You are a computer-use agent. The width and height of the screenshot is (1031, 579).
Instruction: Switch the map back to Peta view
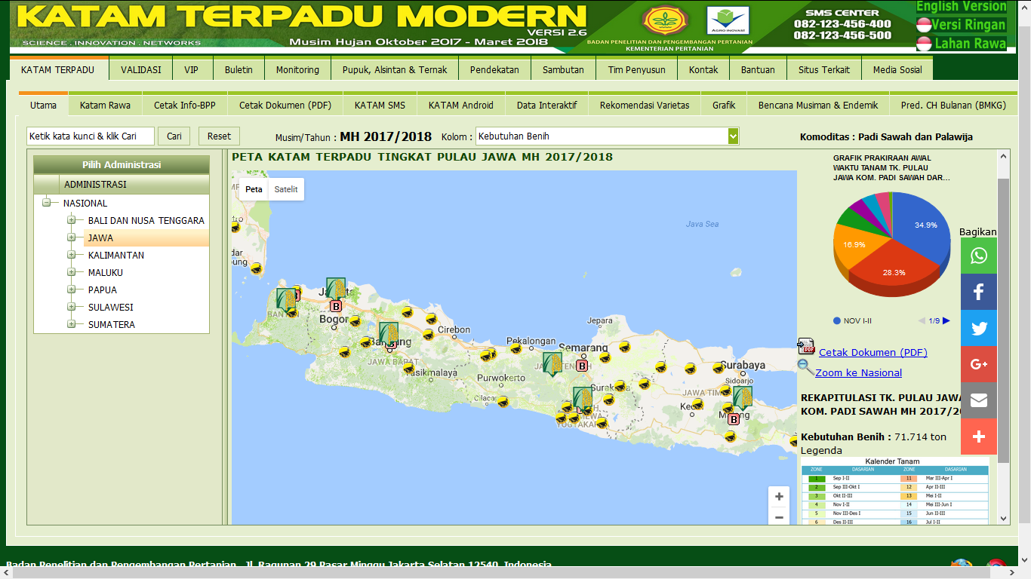pos(254,189)
